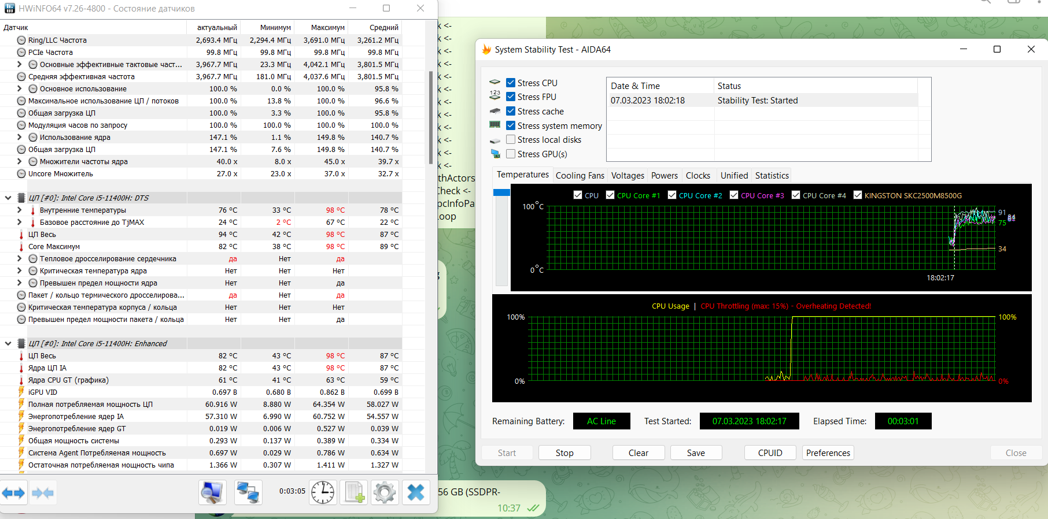Click the lightning icon for iGPU VID
The width and height of the screenshot is (1048, 519).
point(21,392)
